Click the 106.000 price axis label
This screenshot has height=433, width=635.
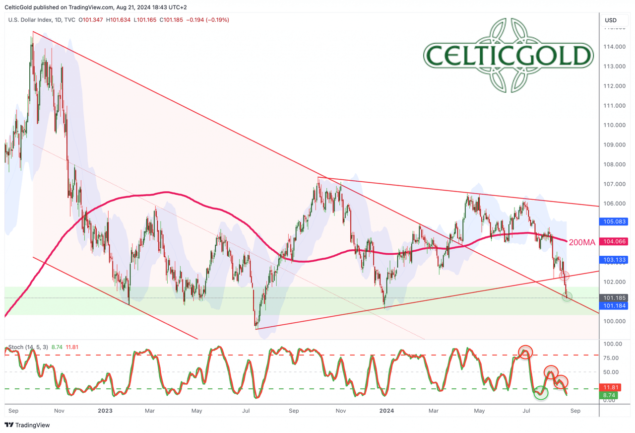[x=614, y=204]
